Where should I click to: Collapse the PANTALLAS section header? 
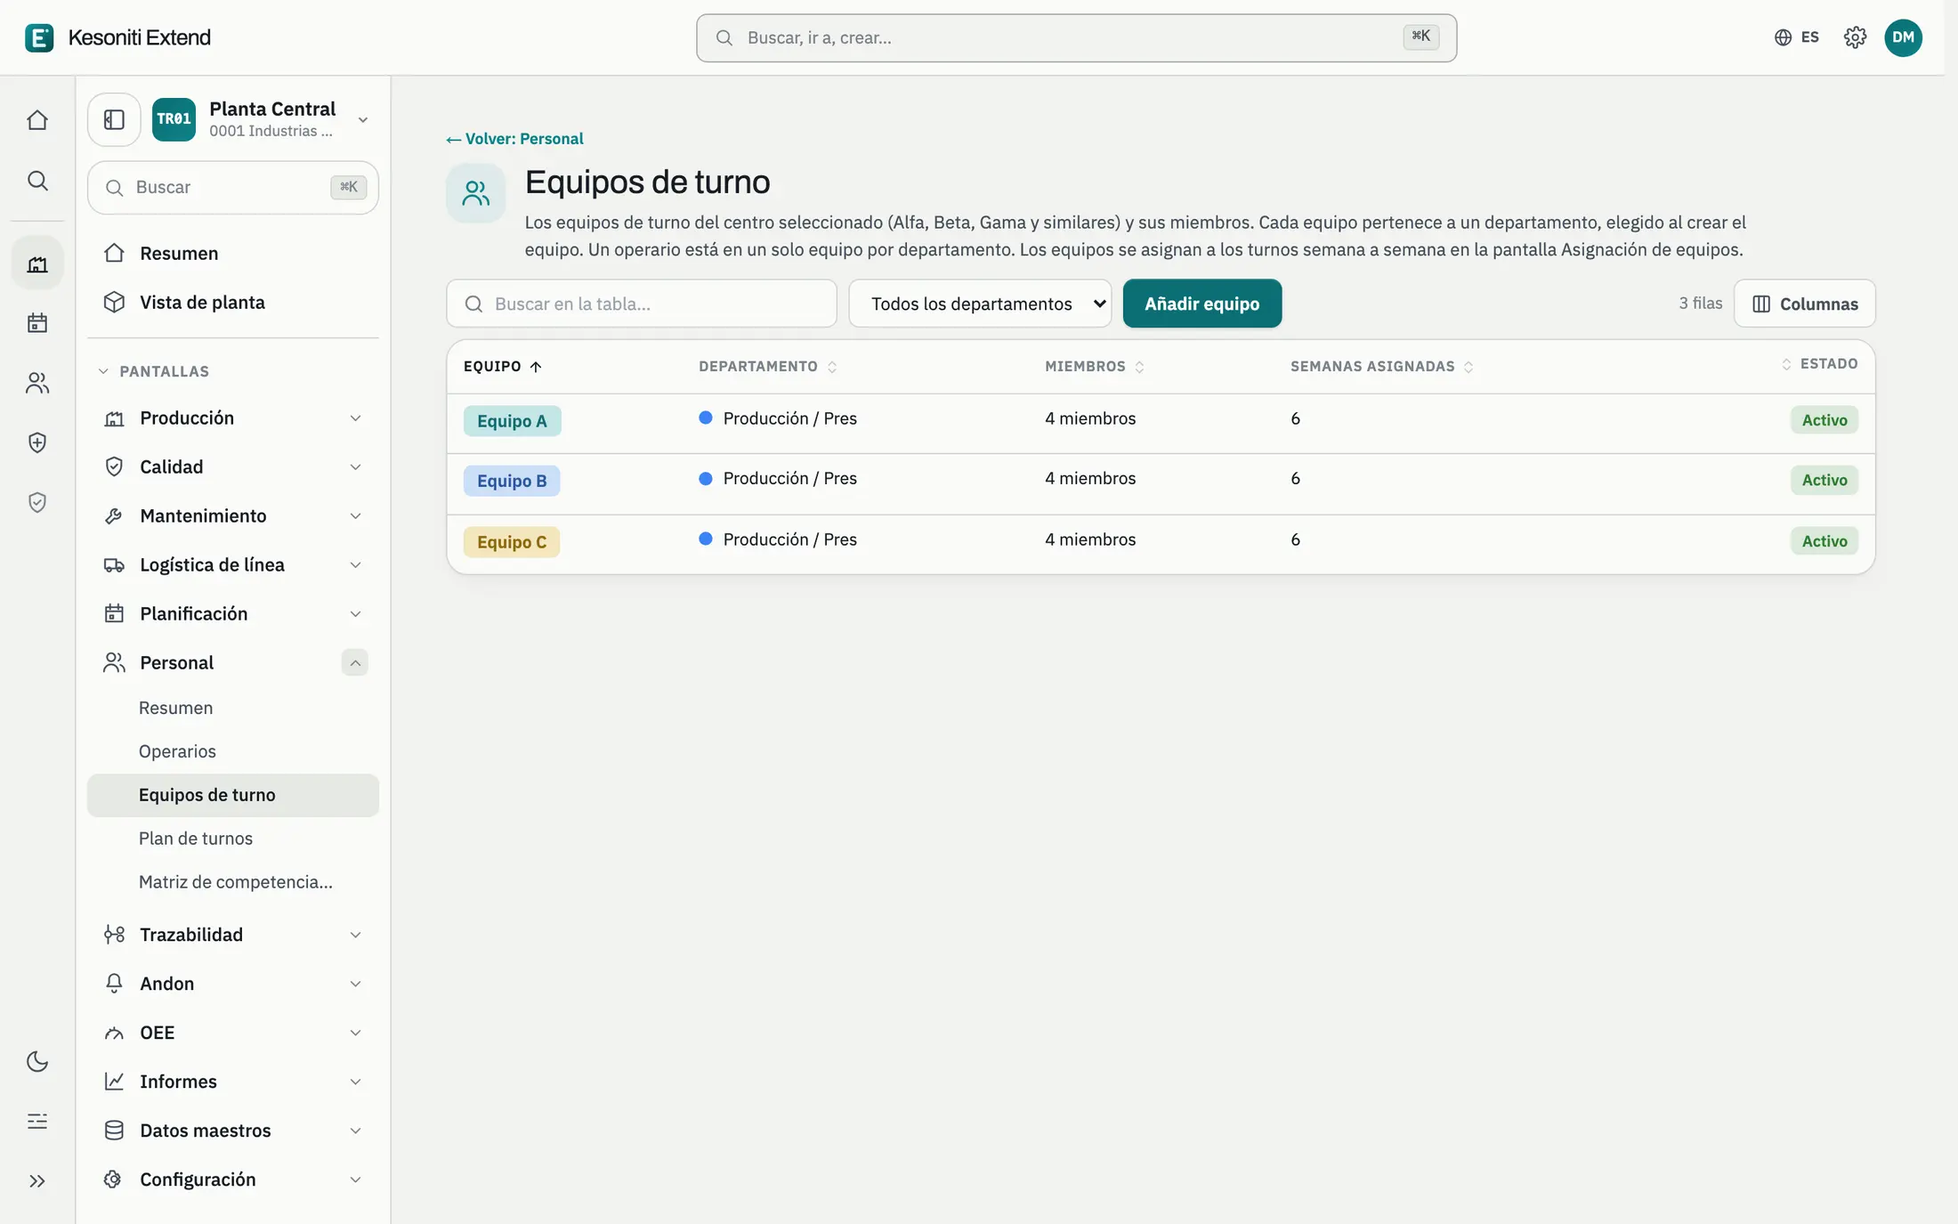(x=153, y=371)
